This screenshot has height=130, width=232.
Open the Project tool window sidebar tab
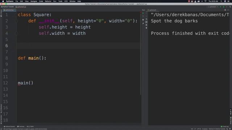[x=1, y=13]
